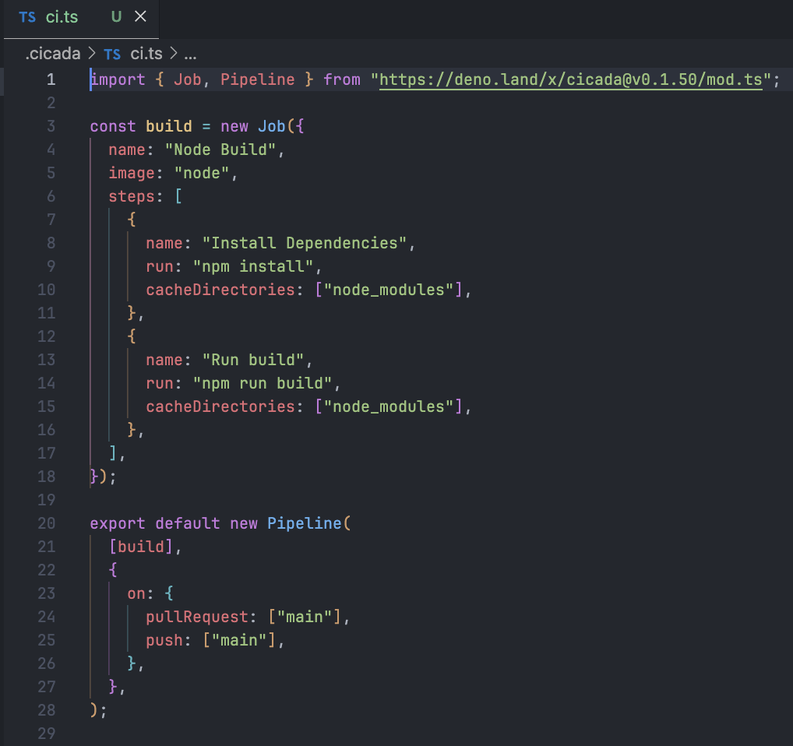
Task: Open the .cicada folder breadcrumb
Action: click(x=52, y=54)
